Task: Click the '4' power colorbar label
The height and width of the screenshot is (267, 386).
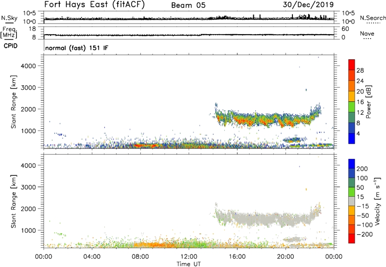Action: (x=358, y=133)
